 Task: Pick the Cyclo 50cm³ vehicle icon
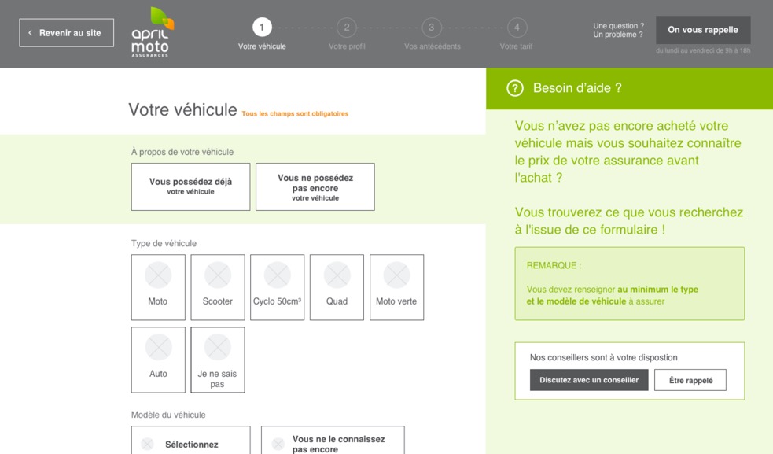coord(277,276)
